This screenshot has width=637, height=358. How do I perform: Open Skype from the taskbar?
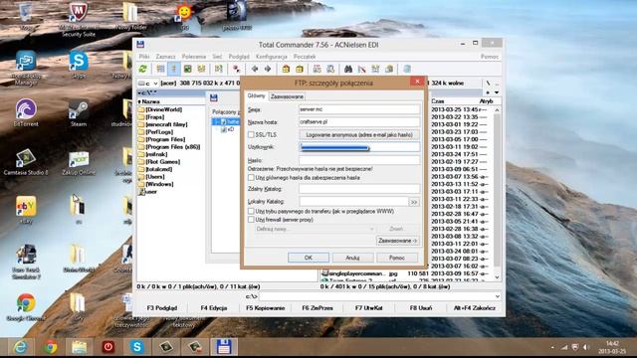pos(137,347)
